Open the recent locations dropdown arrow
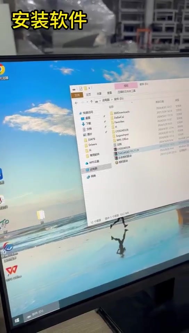 87,102
